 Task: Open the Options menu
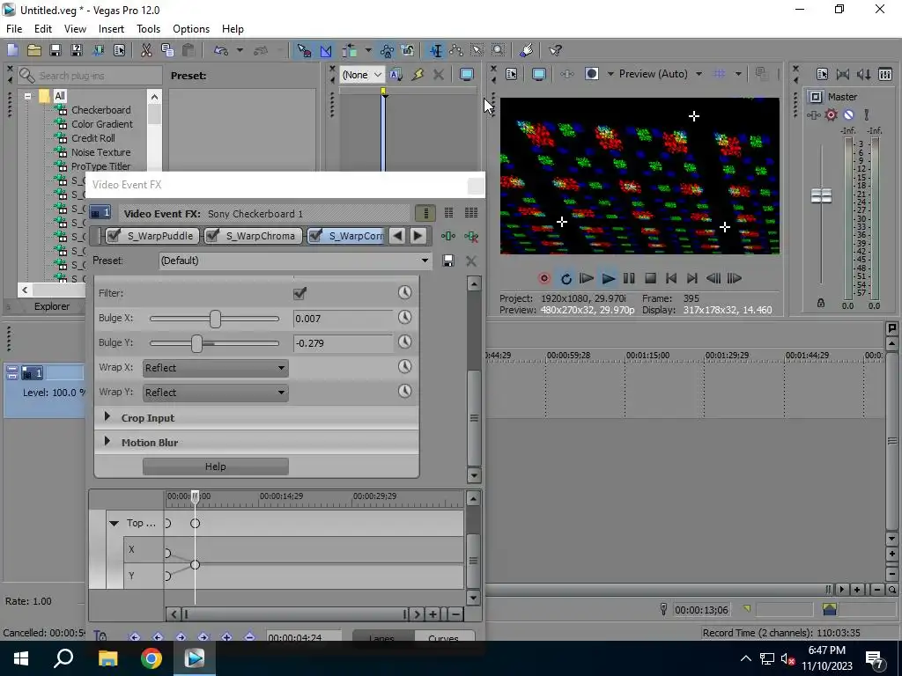[x=191, y=29]
